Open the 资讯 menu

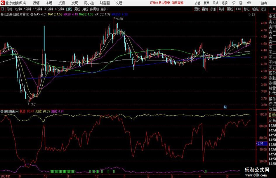(x=62, y=3)
